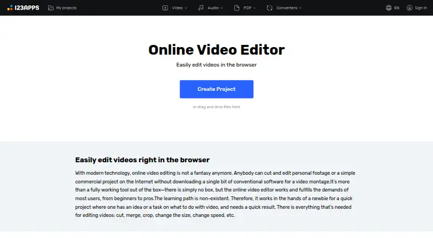Change language via EN label
Image resolution: width=433 pixels, height=238 pixels.
click(x=397, y=8)
